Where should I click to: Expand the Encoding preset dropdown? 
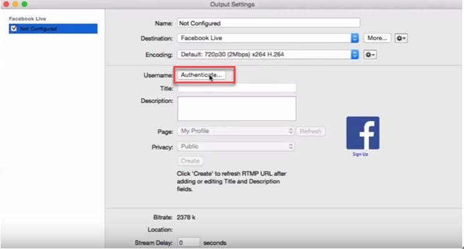pos(268,55)
